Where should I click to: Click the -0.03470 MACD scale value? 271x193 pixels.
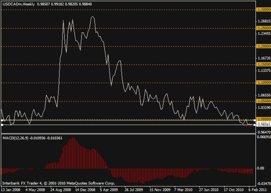point(264,183)
